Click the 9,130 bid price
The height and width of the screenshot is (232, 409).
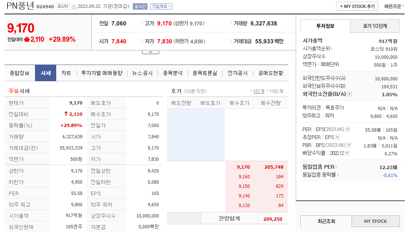(244, 206)
